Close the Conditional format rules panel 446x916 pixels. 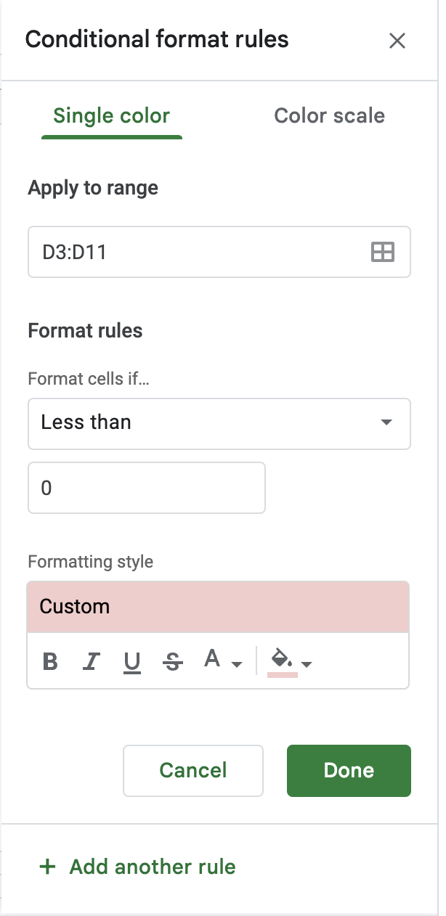pyautogui.click(x=397, y=41)
